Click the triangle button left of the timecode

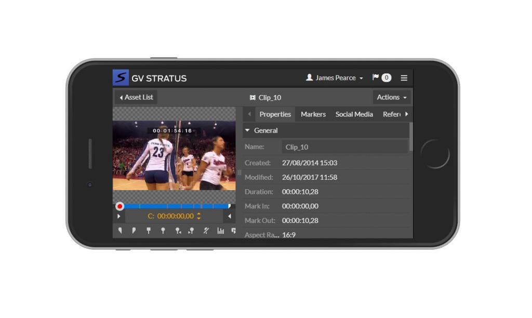pyautogui.click(x=119, y=216)
